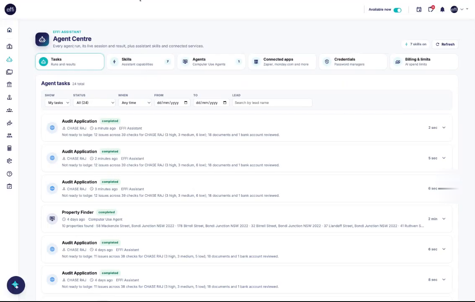Switch to the Credentials tab
The height and width of the screenshot is (302, 475).
pyautogui.click(x=353, y=62)
